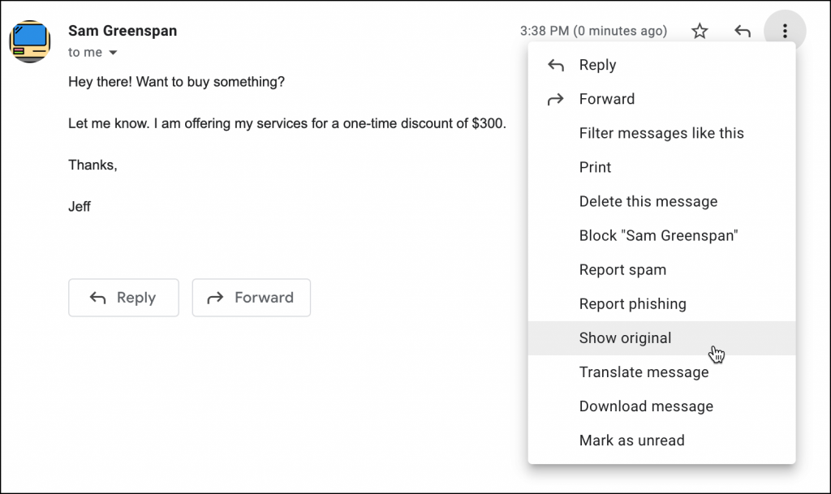The width and height of the screenshot is (831, 494).
Task: Click "Print" in the options menu
Action: click(595, 167)
